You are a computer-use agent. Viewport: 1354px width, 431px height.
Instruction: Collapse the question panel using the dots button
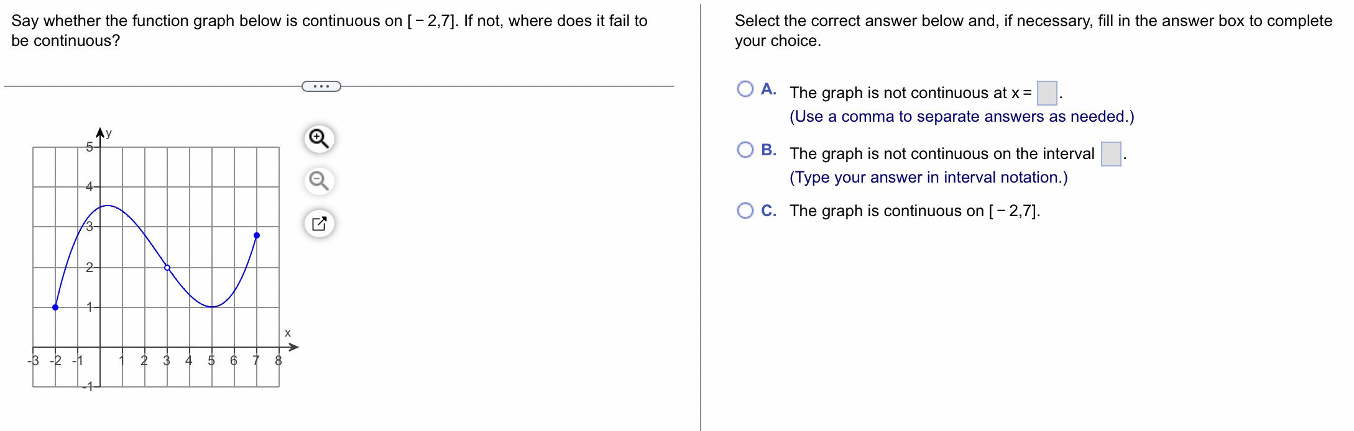click(x=322, y=85)
